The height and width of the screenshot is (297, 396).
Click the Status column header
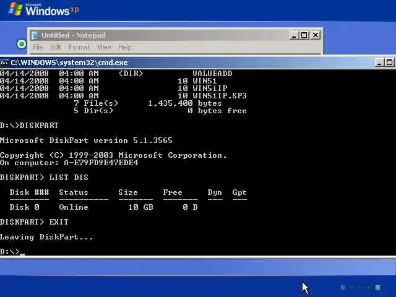point(74,192)
